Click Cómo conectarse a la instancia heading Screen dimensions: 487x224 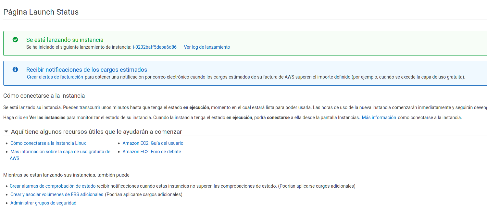click(x=44, y=95)
